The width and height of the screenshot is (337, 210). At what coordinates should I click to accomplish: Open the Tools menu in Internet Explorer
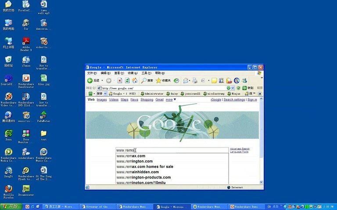(x=146, y=73)
